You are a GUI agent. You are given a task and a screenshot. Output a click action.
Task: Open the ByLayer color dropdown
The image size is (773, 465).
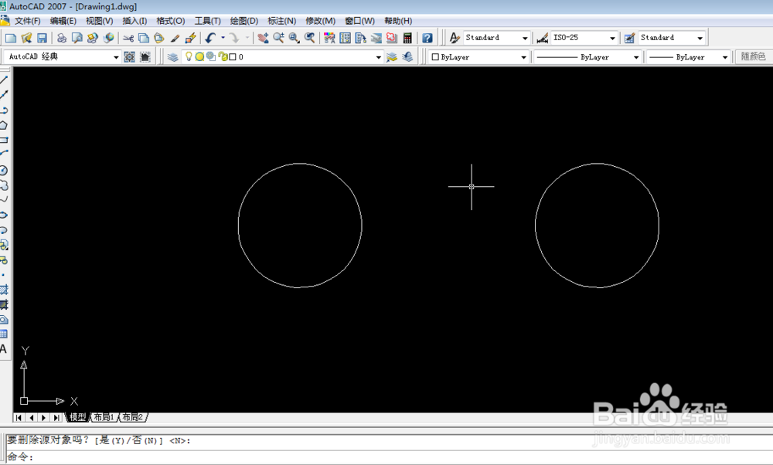523,57
